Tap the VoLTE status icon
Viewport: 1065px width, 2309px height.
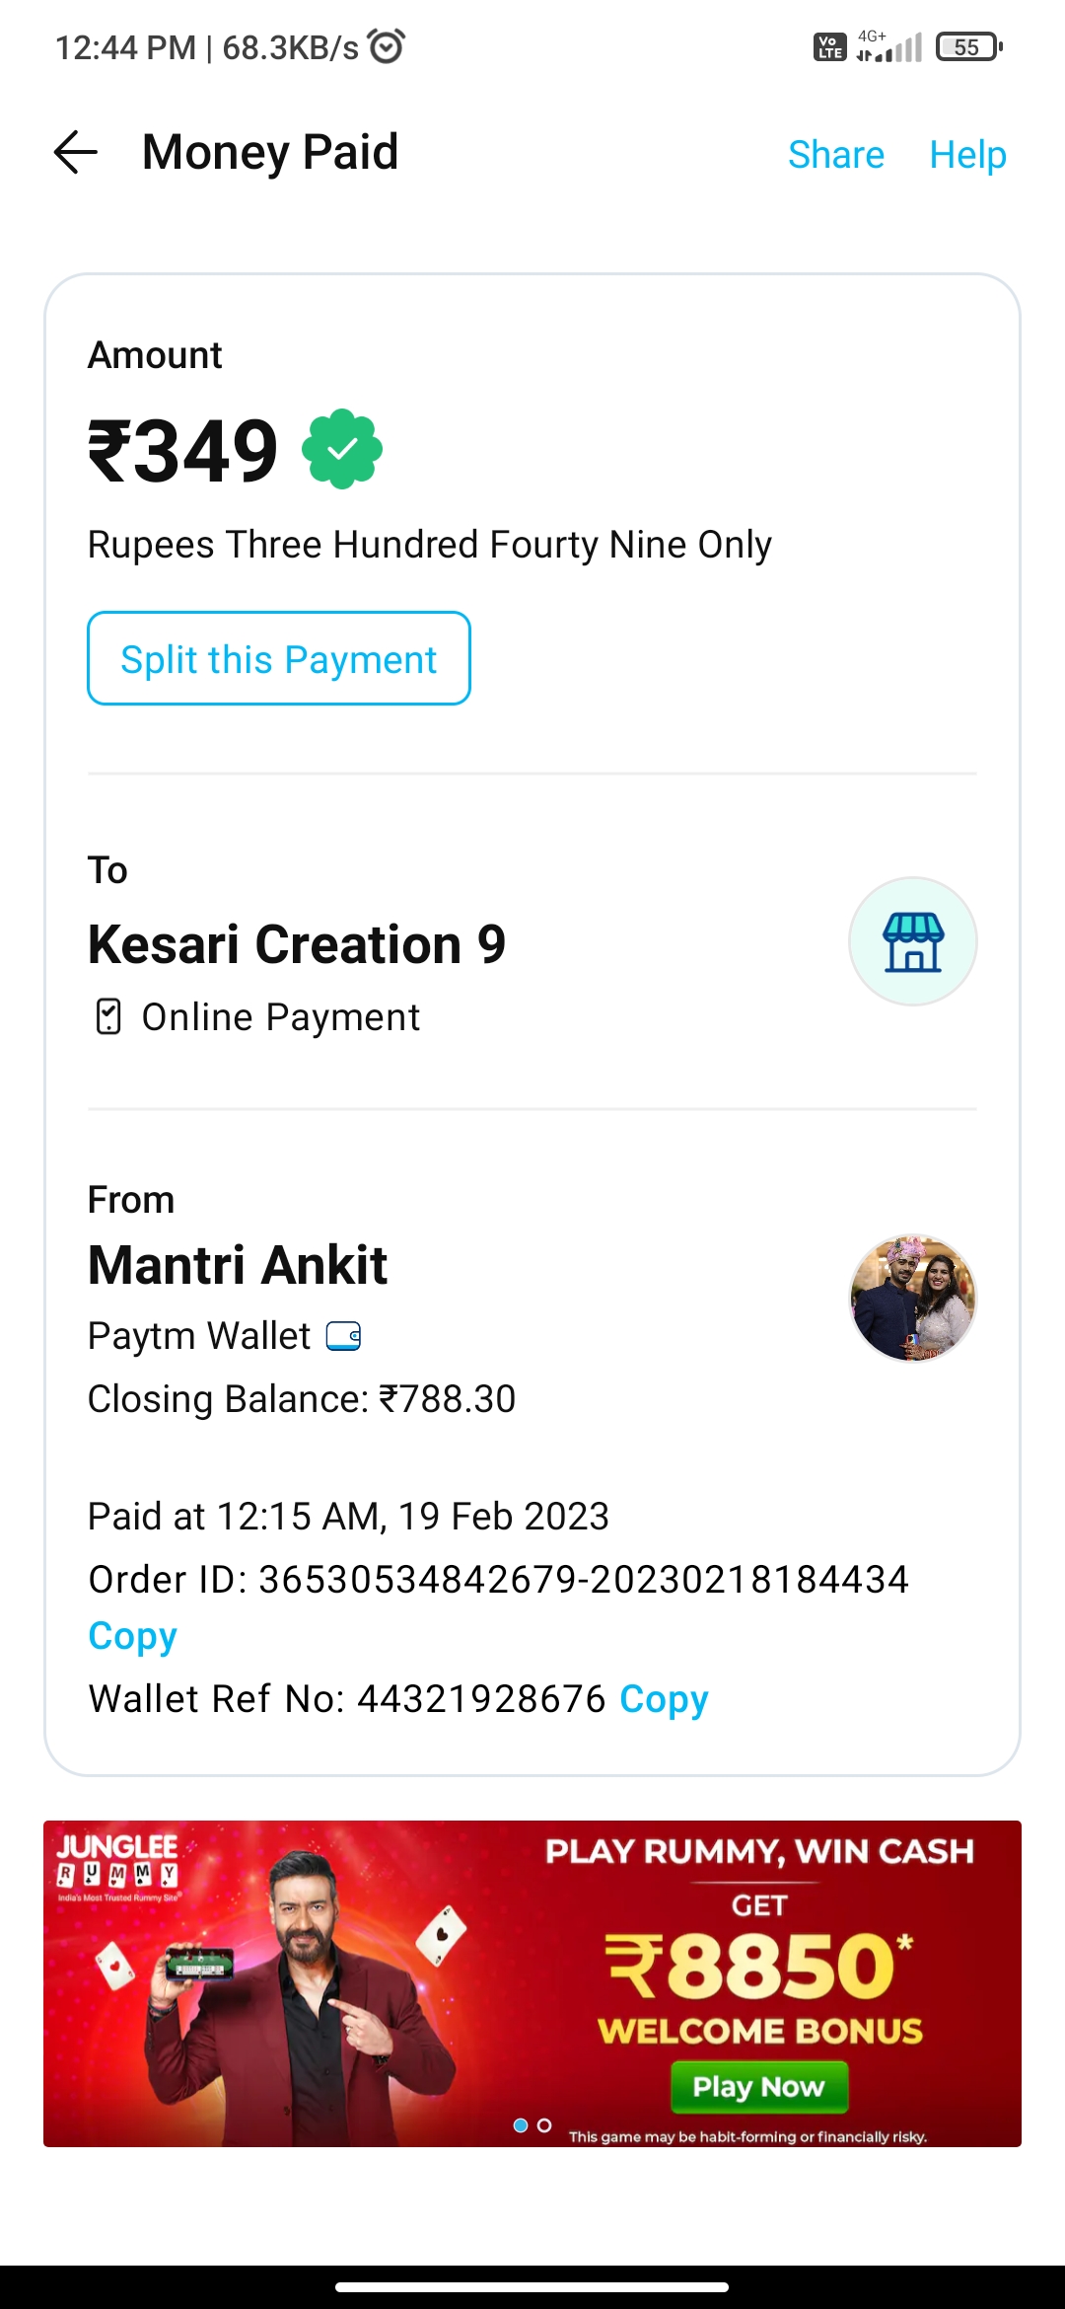(829, 46)
